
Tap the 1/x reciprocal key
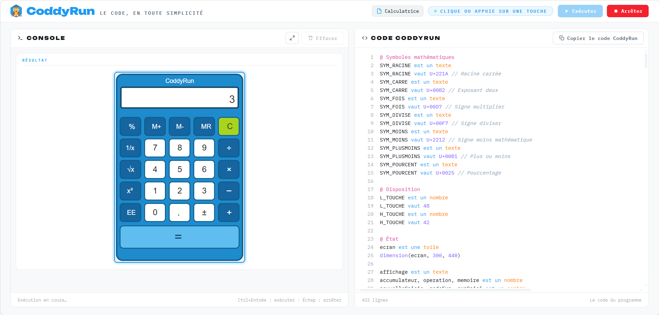pyautogui.click(x=131, y=148)
